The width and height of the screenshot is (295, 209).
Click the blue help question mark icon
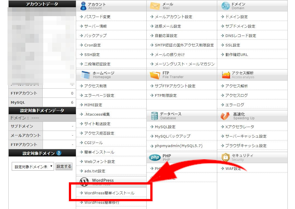(59, 153)
